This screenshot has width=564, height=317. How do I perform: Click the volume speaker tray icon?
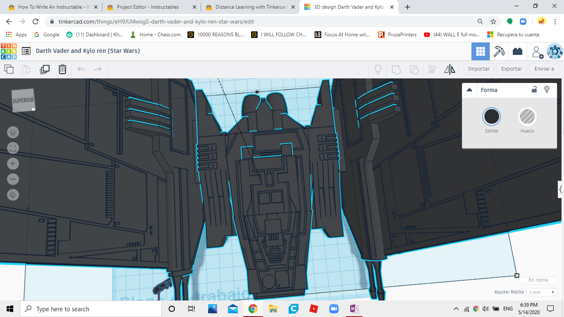(x=485, y=309)
